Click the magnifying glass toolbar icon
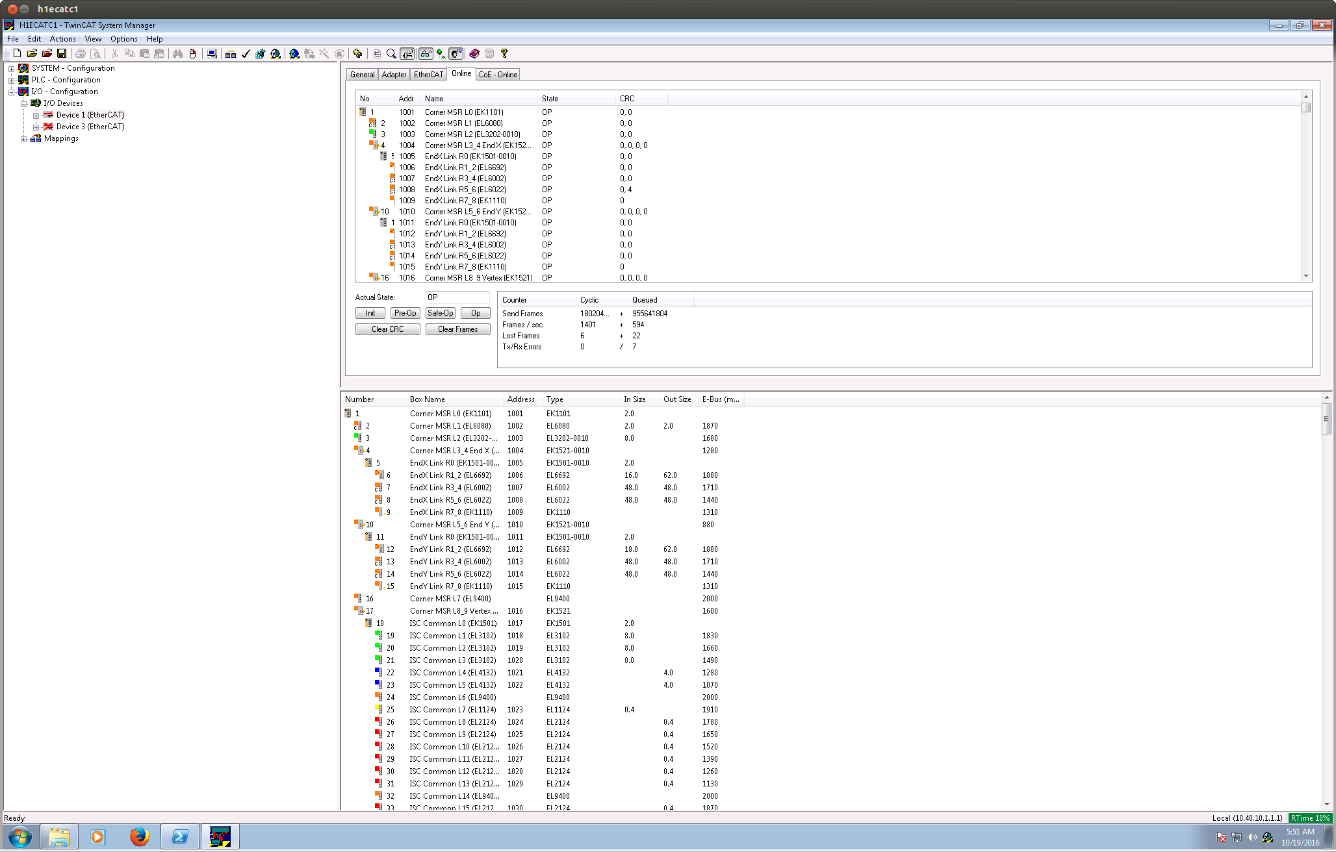The height and width of the screenshot is (852, 1336). click(391, 54)
